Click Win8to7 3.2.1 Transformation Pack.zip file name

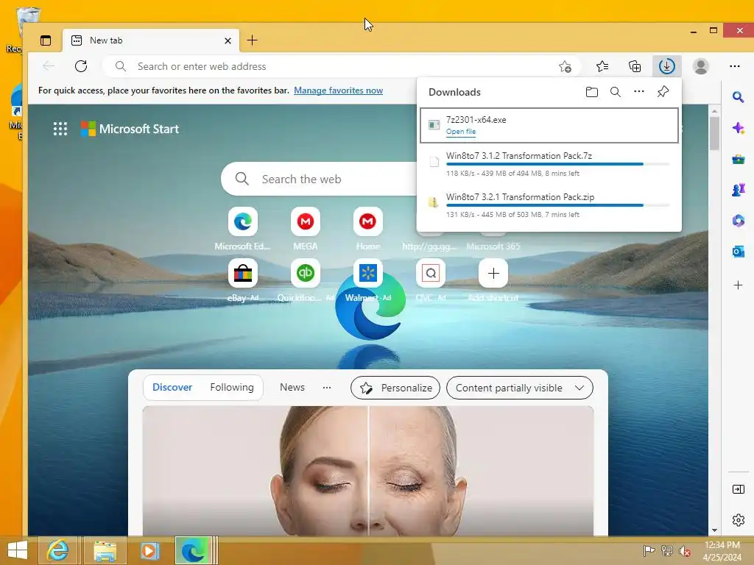click(x=520, y=197)
